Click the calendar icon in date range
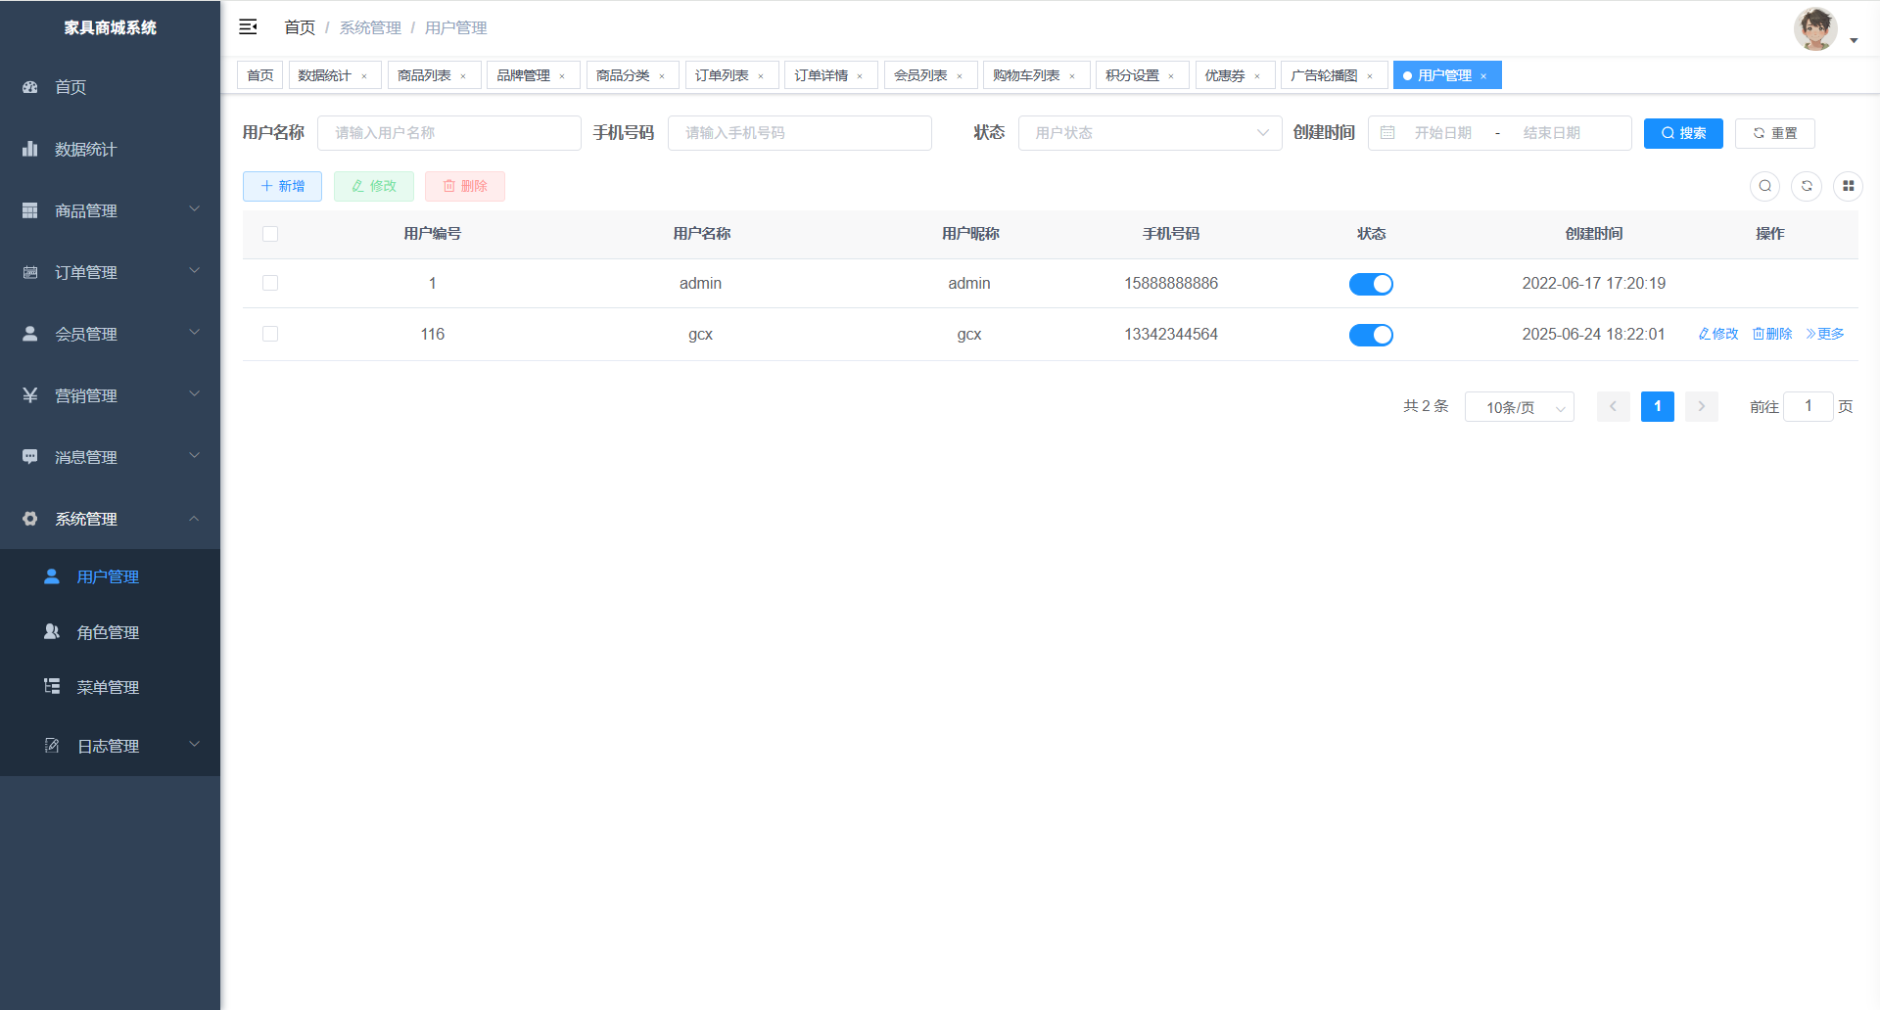 click(1387, 133)
